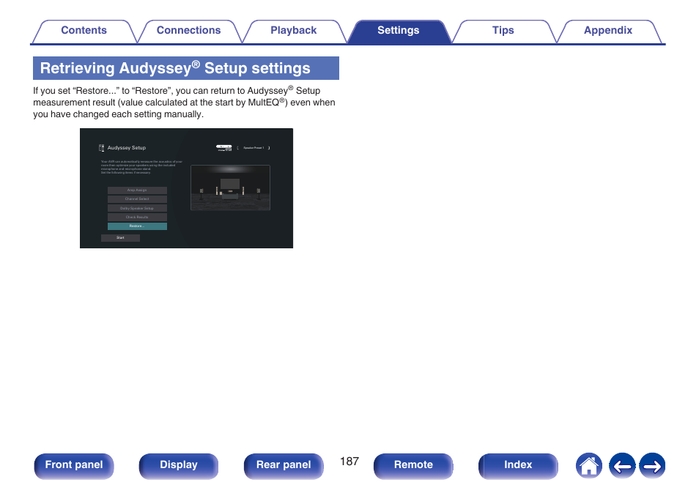Click the Speaker Preset 1 selector
Image resolution: width=699 pixels, height=493 pixels.
254,147
